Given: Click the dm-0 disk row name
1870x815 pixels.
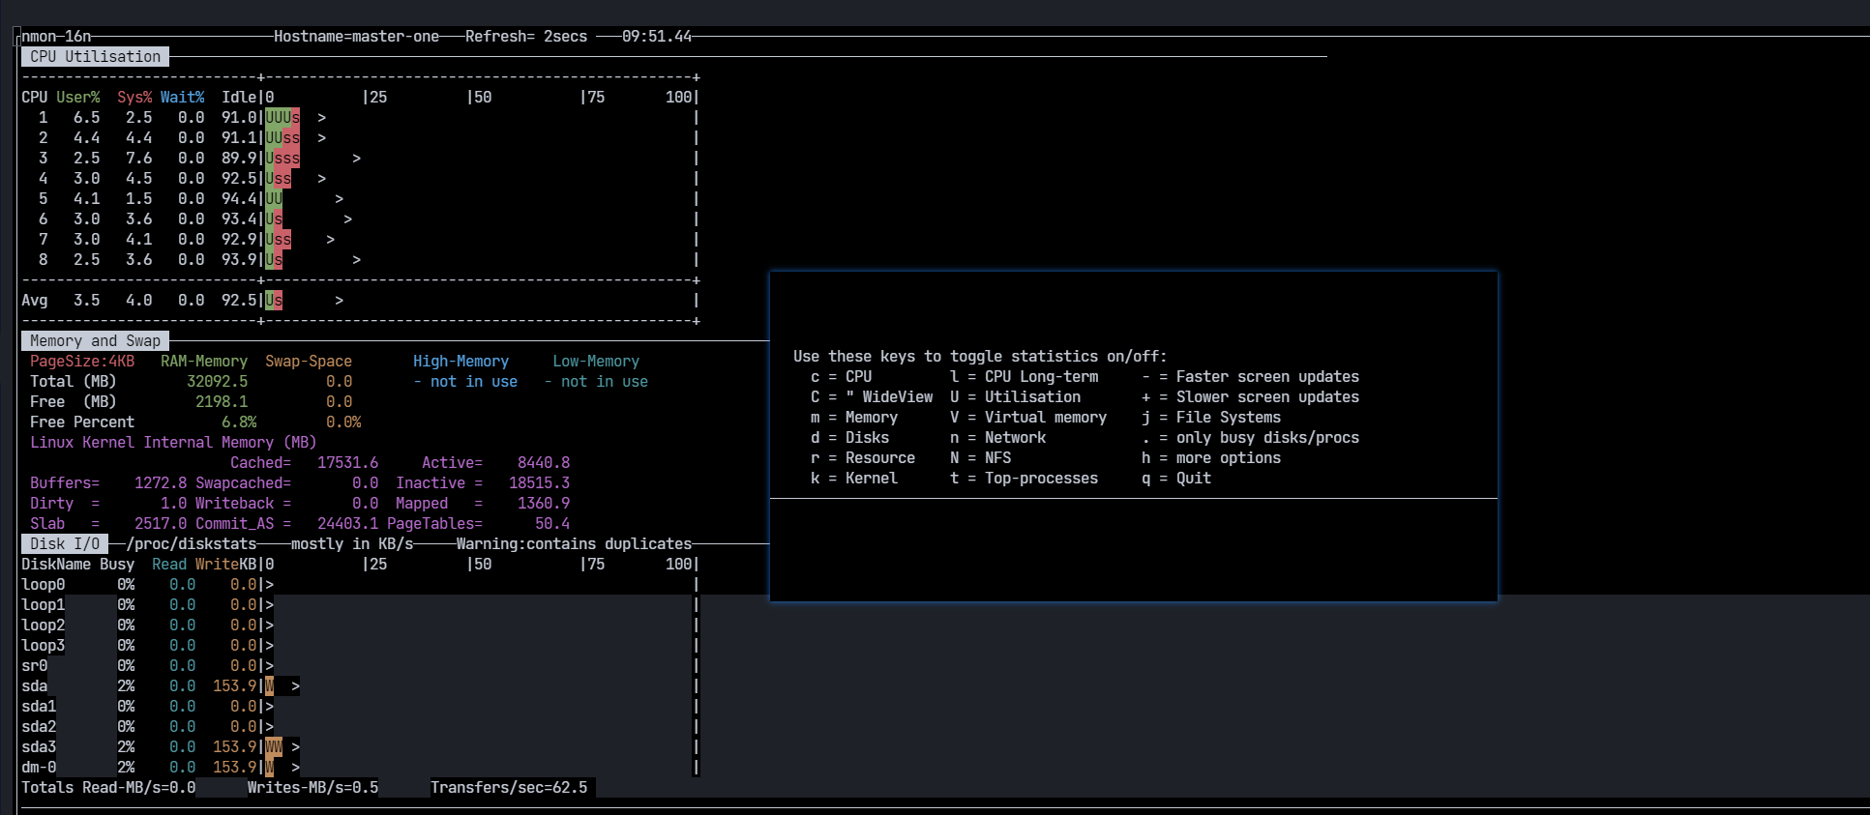Looking at the screenshot, I should click(x=39, y=767).
